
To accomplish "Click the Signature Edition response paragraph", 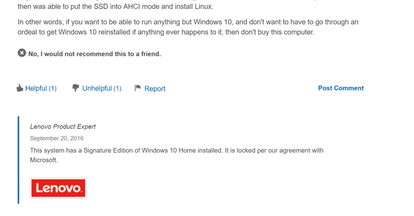I will (x=176, y=155).
